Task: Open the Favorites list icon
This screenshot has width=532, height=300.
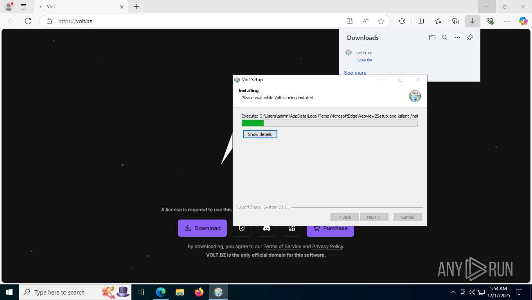Action: tap(438, 21)
